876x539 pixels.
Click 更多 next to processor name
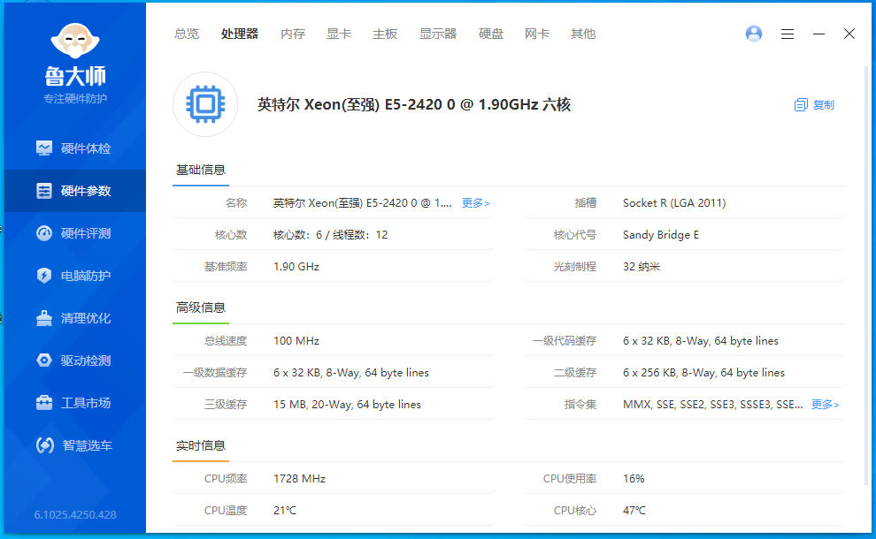(x=476, y=203)
